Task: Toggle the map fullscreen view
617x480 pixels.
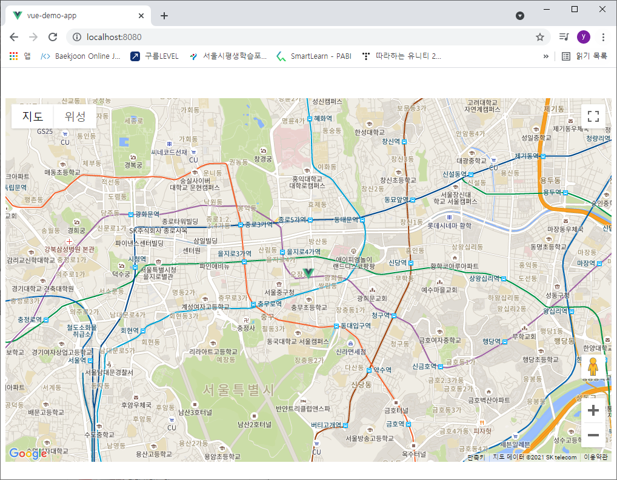Action: [593, 116]
